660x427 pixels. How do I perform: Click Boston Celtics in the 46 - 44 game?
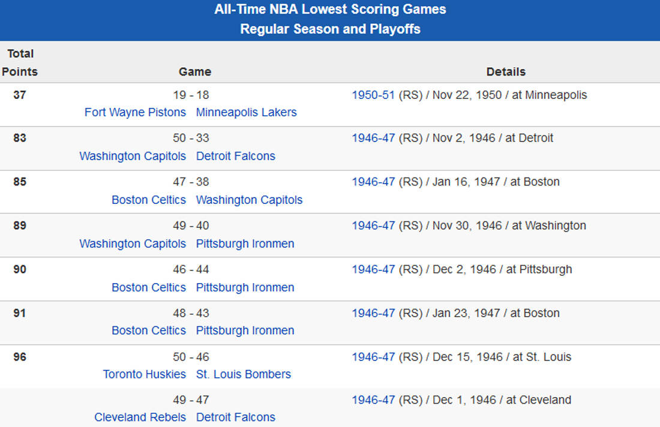coord(149,287)
